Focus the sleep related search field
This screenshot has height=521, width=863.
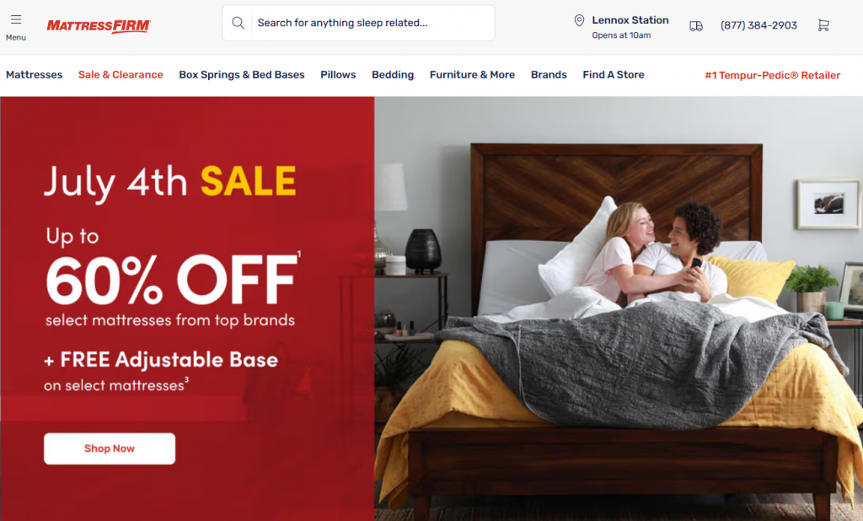373,23
